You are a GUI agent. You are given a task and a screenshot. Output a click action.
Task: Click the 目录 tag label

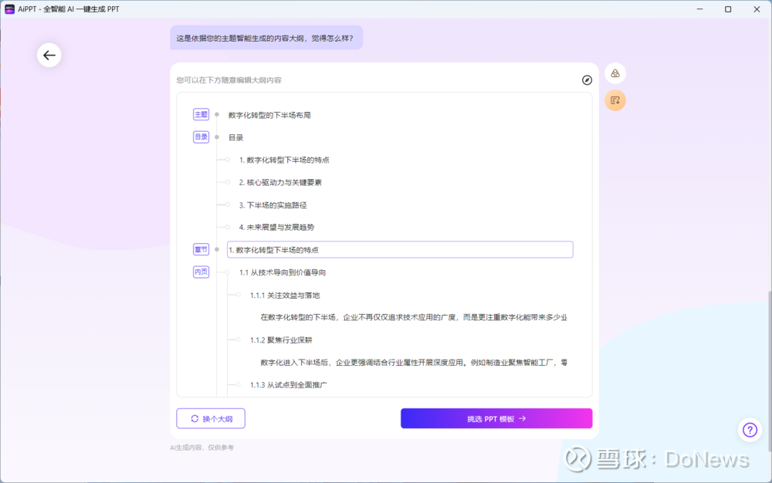201,137
